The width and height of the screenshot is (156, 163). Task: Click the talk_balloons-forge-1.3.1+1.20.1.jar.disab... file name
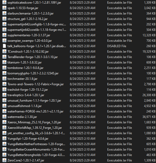point(37,46)
